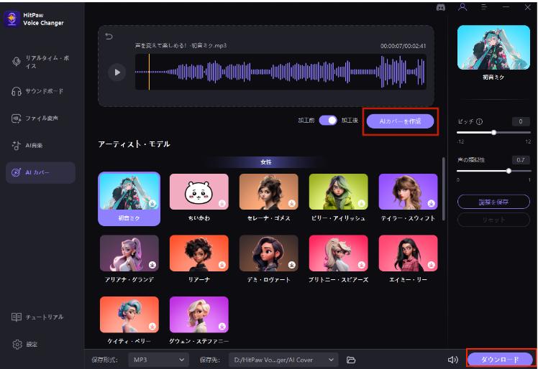Click the headphones icon for サウンドボード
The height and width of the screenshot is (369, 538).
16,91
